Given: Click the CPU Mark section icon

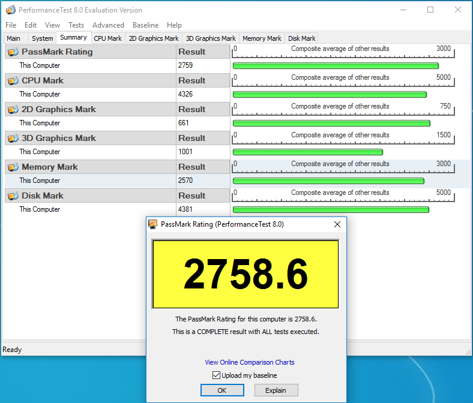Looking at the screenshot, I should 13,81.
